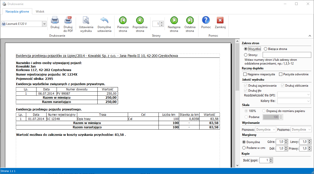Switch to the Widok tab
The width and height of the screenshot is (314, 174).
[x=40, y=12]
